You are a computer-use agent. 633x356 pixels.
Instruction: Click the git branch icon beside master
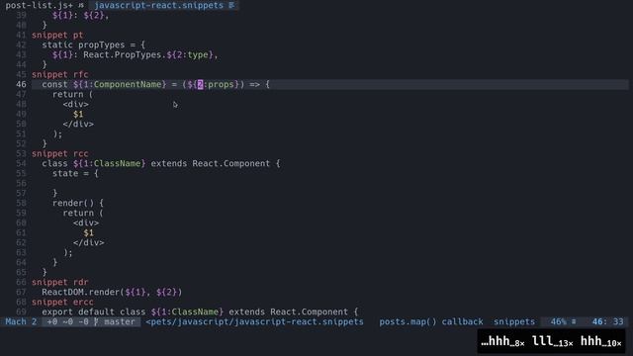tap(96, 321)
